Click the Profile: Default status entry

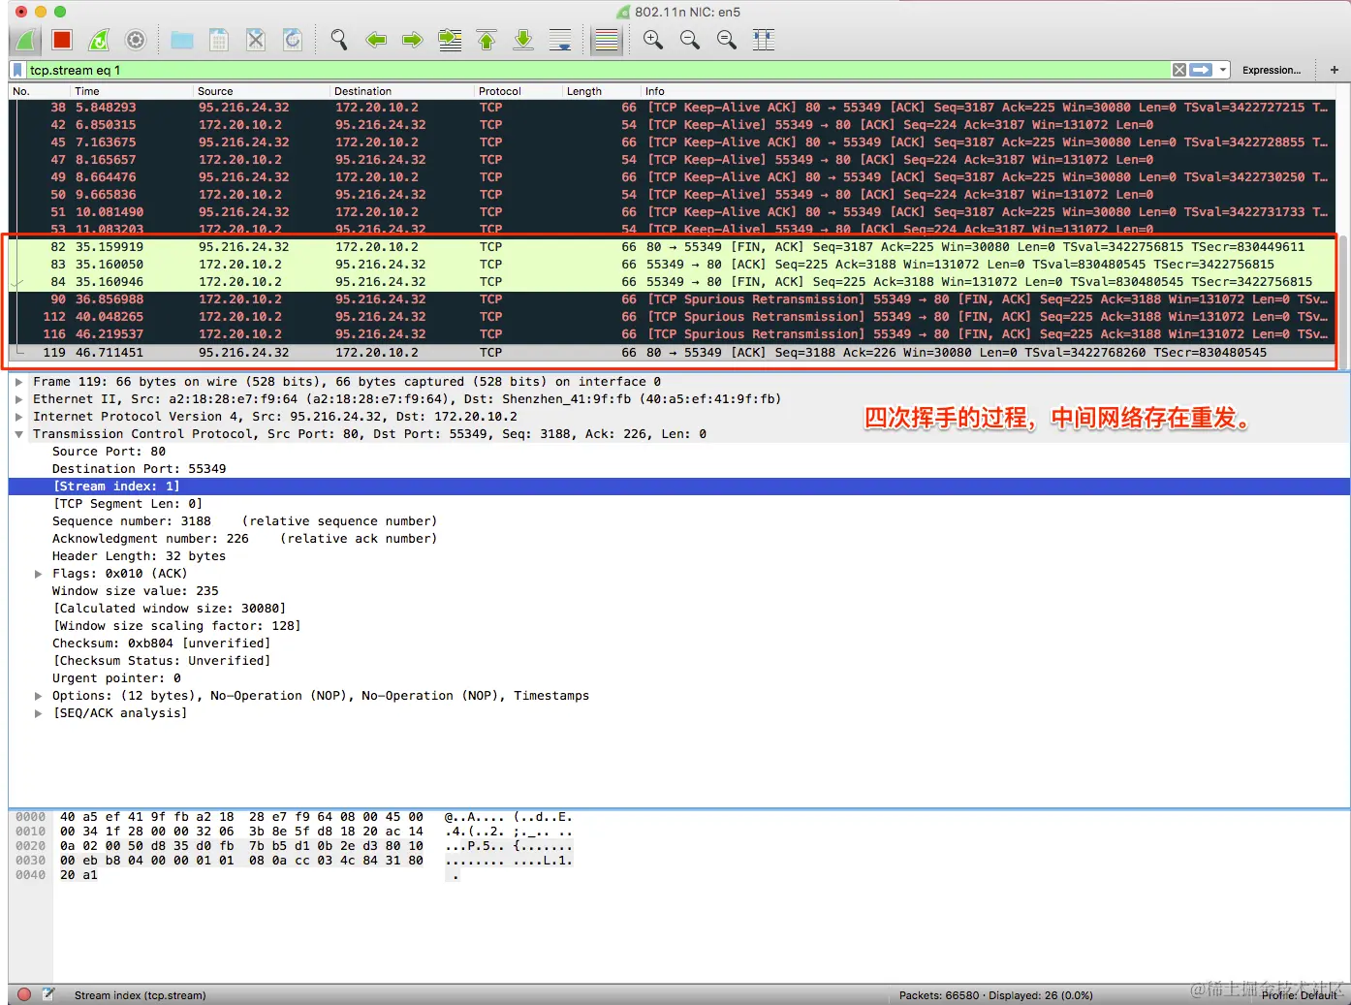(x=1299, y=995)
